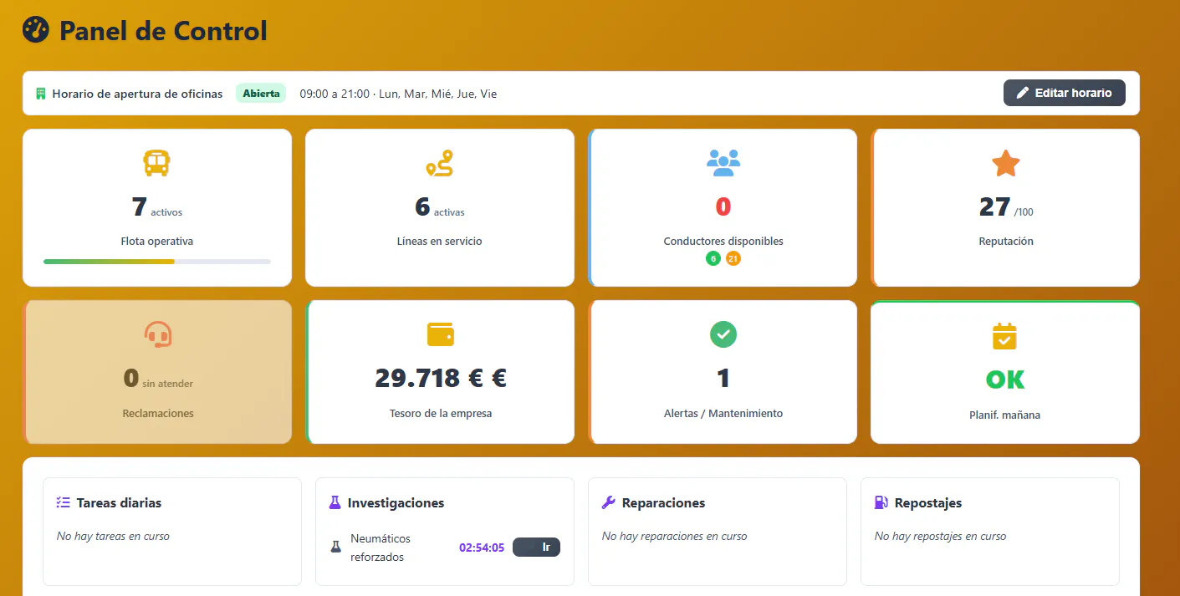Click the wallet icon above Tesoro de la empresa
The width and height of the screenshot is (1180, 596).
tap(441, 334)
